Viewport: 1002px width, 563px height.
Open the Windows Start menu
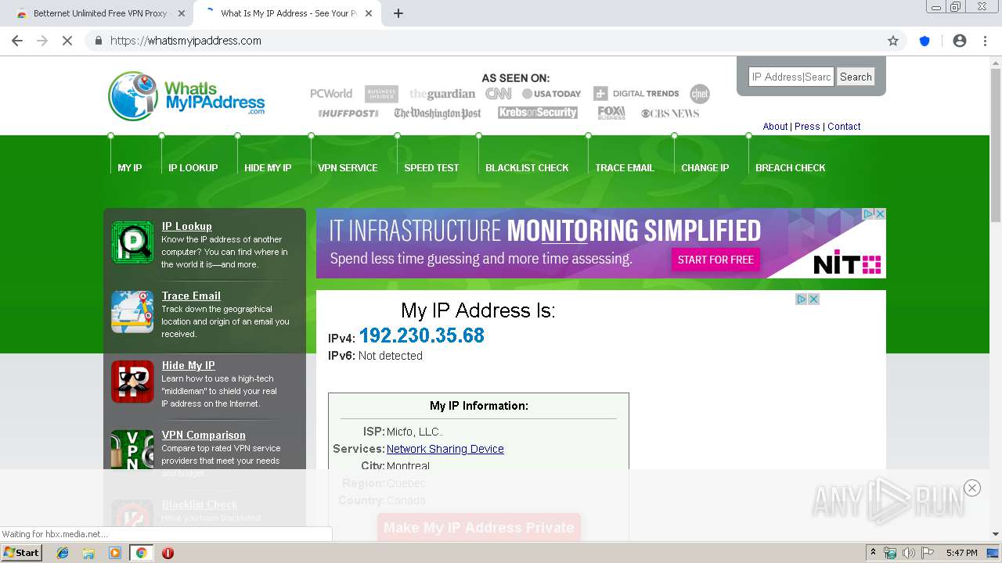[22, 553]
